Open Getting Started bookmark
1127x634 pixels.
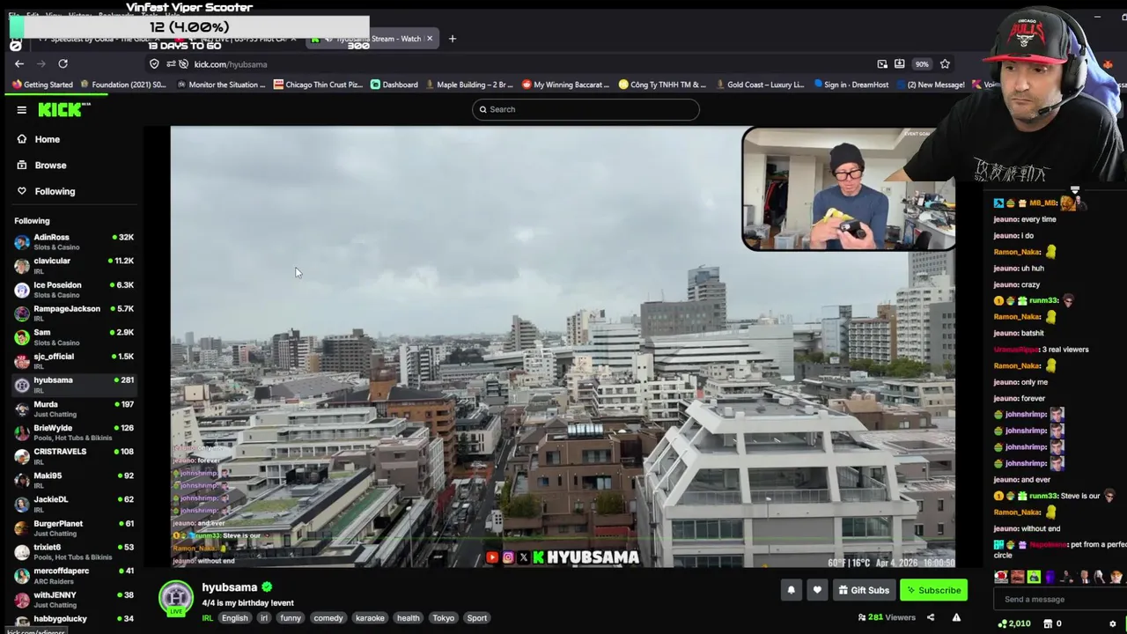click(42, 85)
